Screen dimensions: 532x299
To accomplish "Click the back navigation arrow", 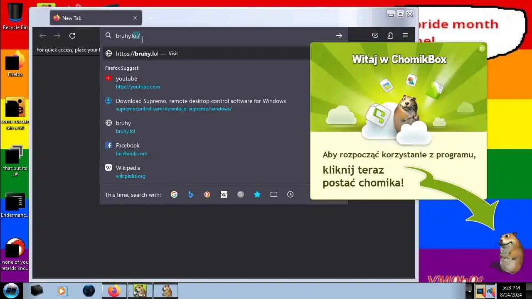I will pos(42,36).
